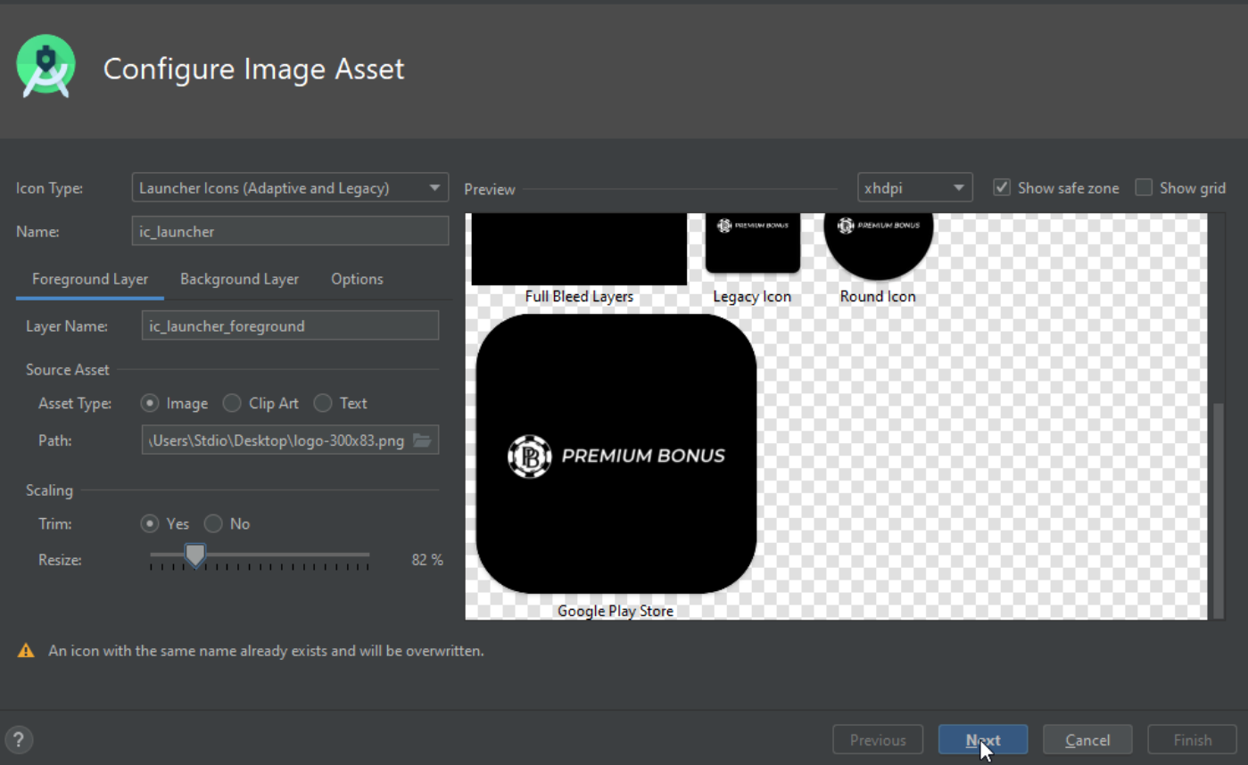This screenshot has width=1248, height=765.
Task: Click the Next button
Action: tap(983, 740)
